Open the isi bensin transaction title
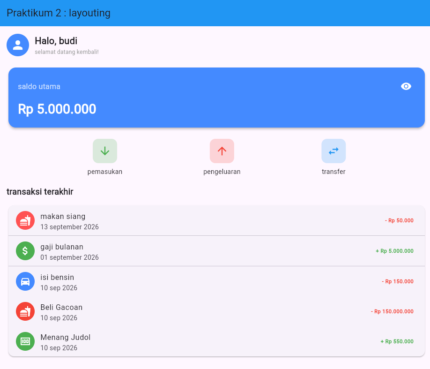The width and height of the screenshot is (430, 369). tap(57, 277)
